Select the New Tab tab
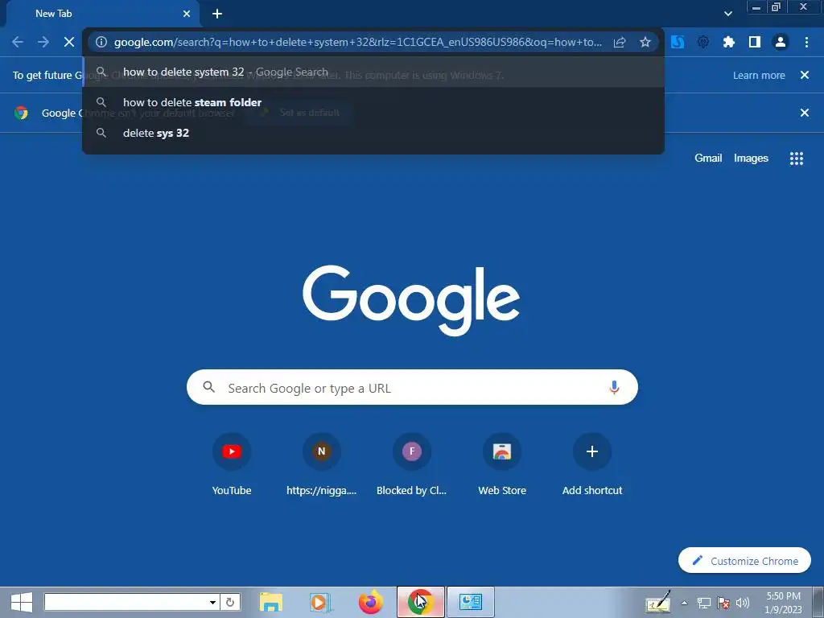The width and height of the screenshot is (824, 618). [x=102, y=14]
